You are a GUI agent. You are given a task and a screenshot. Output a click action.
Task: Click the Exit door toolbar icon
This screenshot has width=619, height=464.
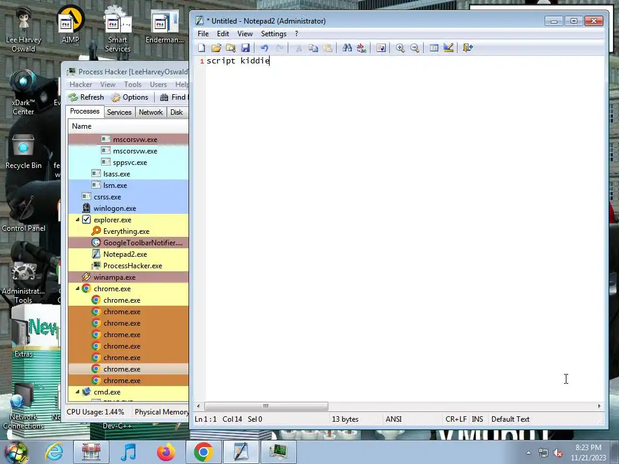click(468, 48)
